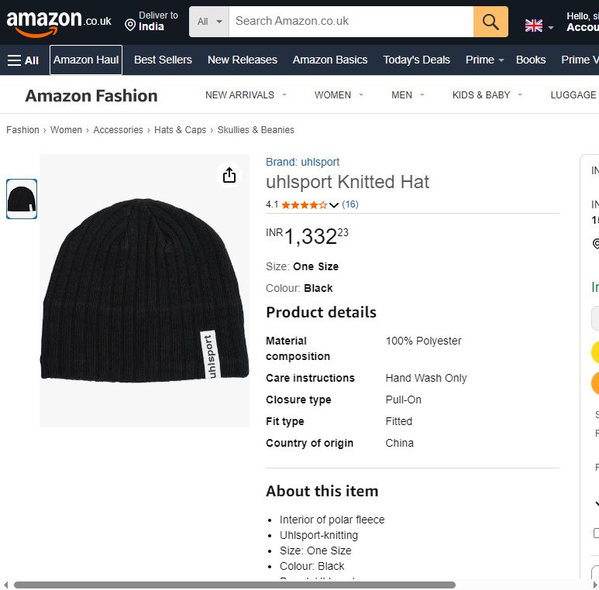The image size is (599, 590).
Task: Click the star rating icons
Action: point(304,205)
